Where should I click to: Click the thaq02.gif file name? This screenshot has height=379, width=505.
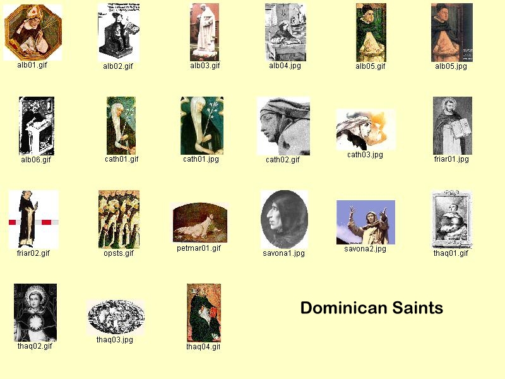click(x=35, y=346)
